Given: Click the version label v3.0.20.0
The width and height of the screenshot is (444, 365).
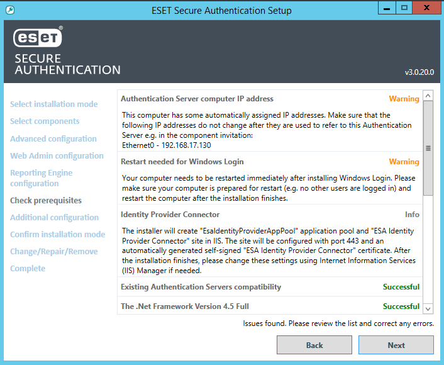Looking at the screenshot, I should 419,72.
